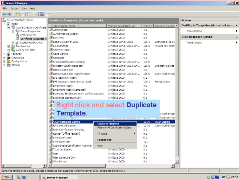
Task: Click the Code Signing template icon
Action: point(51,54)
